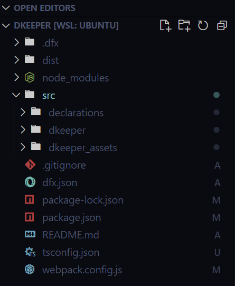Select the OPEN EDITORS header label

(45, 8)
